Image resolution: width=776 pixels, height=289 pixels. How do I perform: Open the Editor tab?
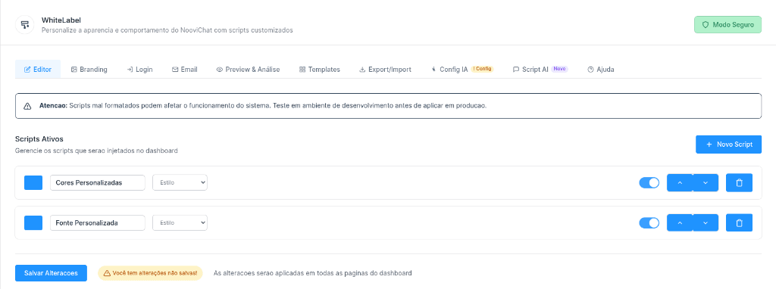(38, 69)
